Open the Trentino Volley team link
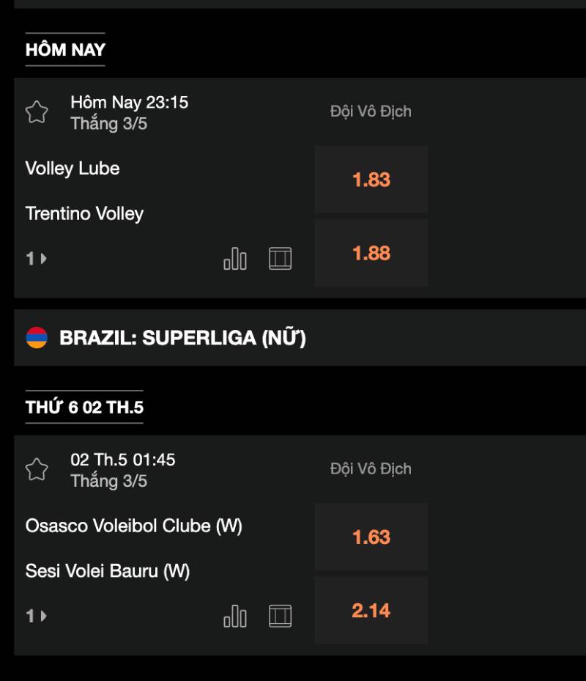Screen dimensions: 586x681 (x=85, y=214)
